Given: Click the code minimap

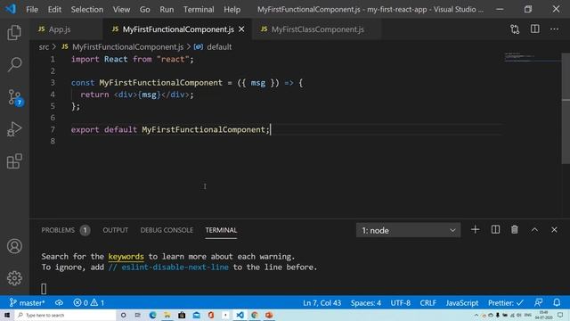Looking at the screenshot, I should coord(533,58).
